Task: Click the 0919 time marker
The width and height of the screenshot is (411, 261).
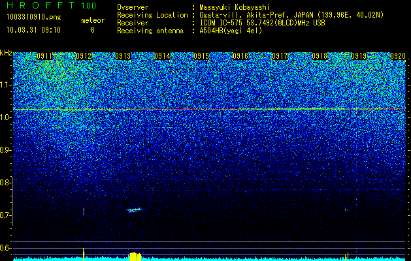Action: point(359,56)
